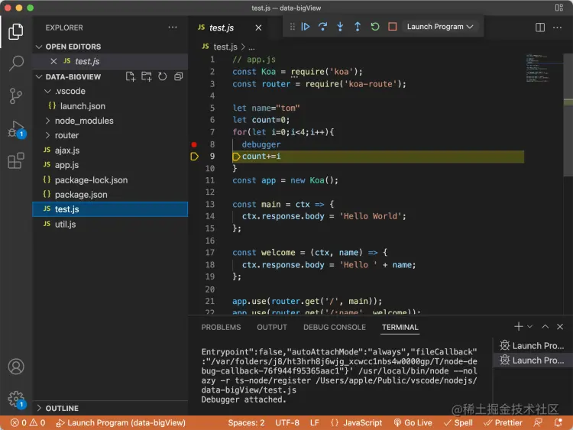The width and height of the screenshot is (573, 430).
Task: Open ajax.js in the file tree
Action: 109,150
